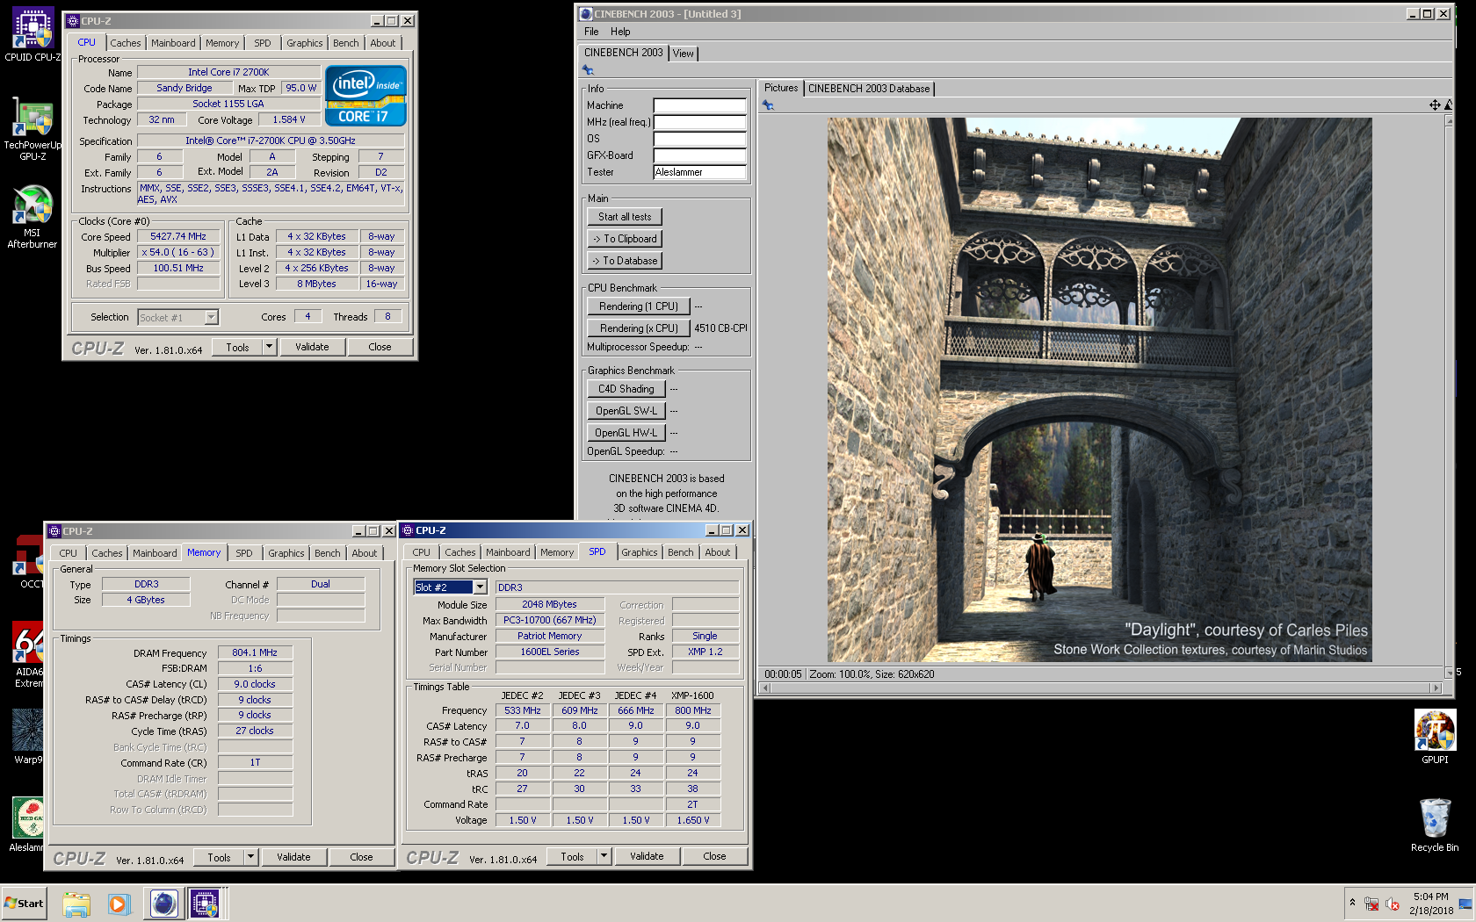Open the Socket #1 selection dropdown
This screenshot has width=1476, height=922.
211,318
